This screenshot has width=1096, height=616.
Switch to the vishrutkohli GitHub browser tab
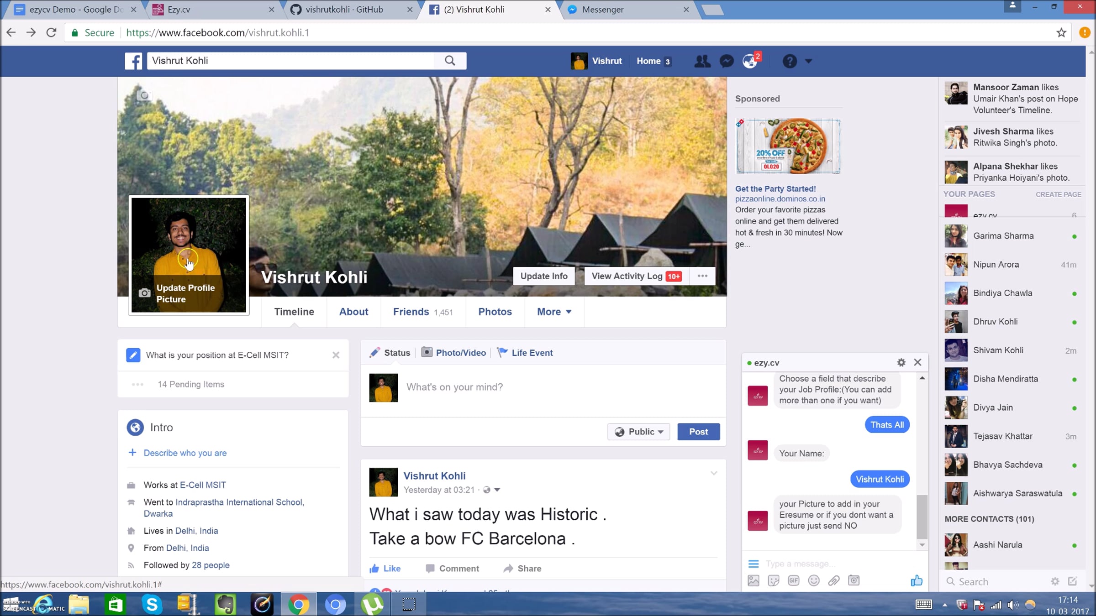click(x=352, y=10)
